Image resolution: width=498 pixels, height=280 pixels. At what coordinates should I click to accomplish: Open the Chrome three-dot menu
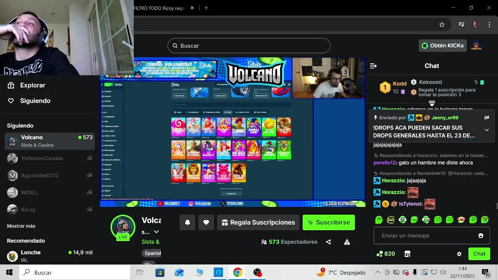coord(489,24)
